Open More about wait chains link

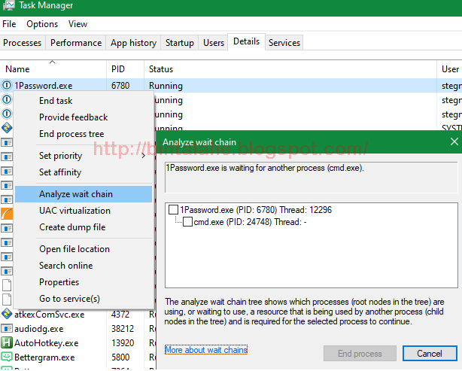tap(206, 350)
